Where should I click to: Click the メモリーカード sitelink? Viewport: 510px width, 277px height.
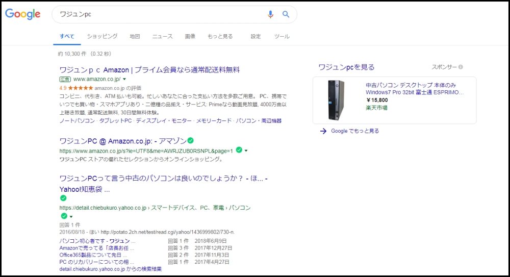click(214, 121)
